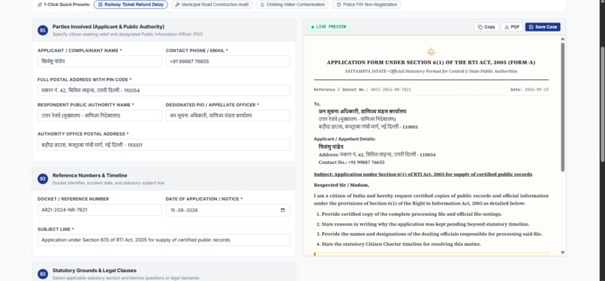The width and height of the screenshot is (605, 281).
Task: Click the scroll up arrow of preview pane
Action: pos(562,39)
